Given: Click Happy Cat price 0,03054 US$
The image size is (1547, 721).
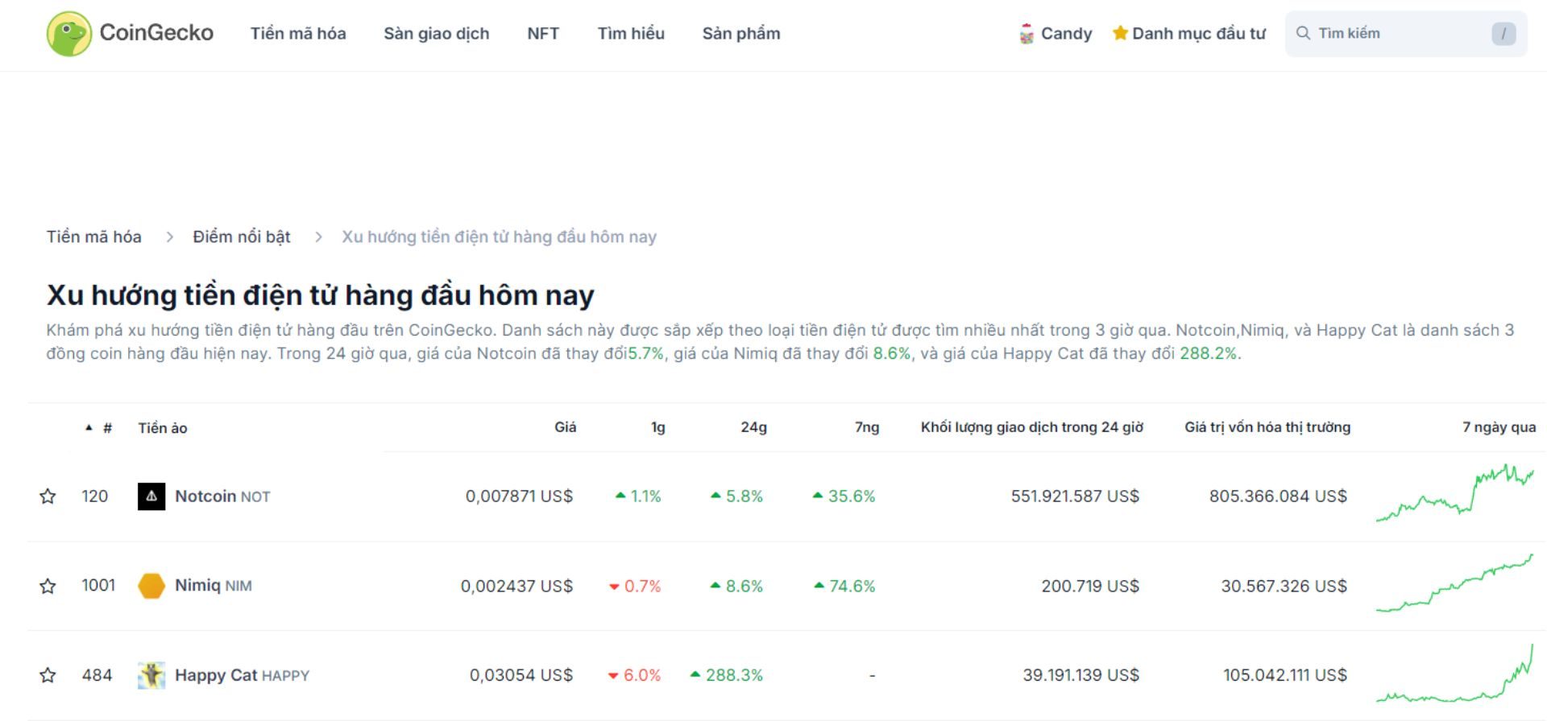Looking at the screenshot, I should (521, 675).
